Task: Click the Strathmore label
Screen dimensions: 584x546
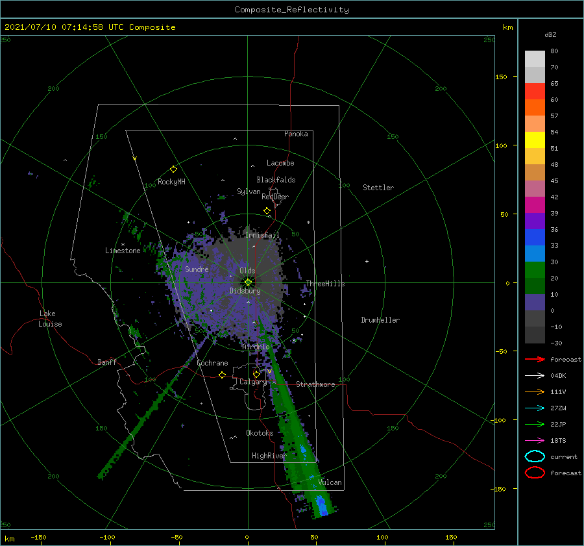Action: [x=315, y=384]
